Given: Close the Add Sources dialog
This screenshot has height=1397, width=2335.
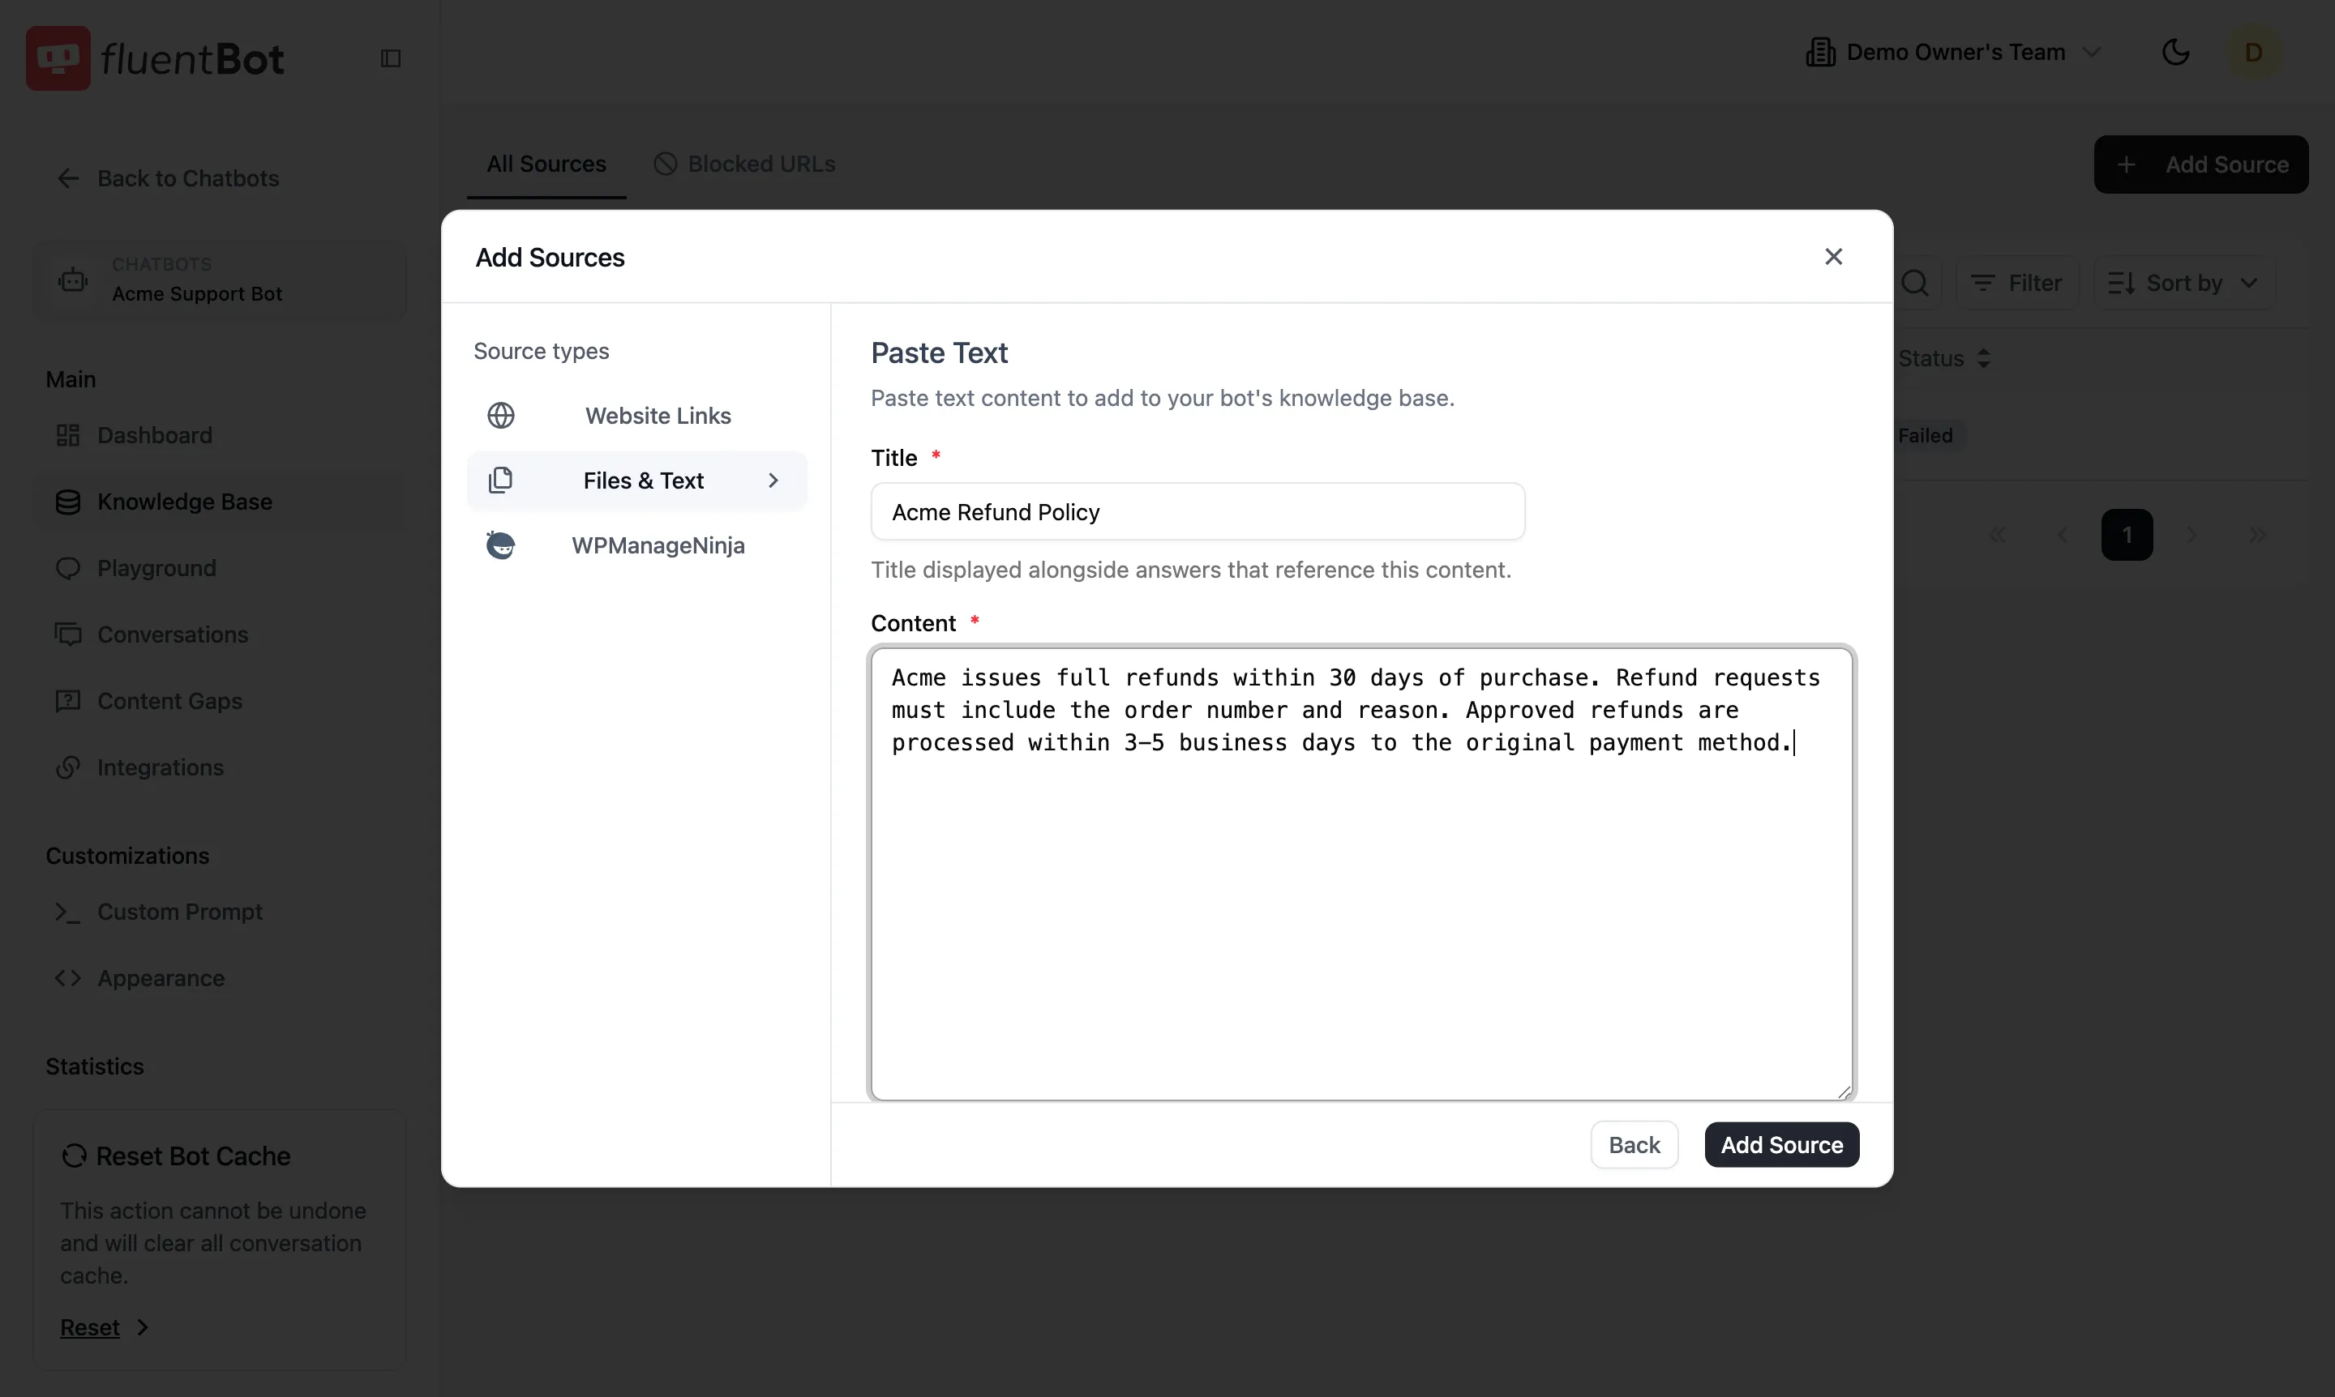Looking at the screenshot, I should 1833,256.
